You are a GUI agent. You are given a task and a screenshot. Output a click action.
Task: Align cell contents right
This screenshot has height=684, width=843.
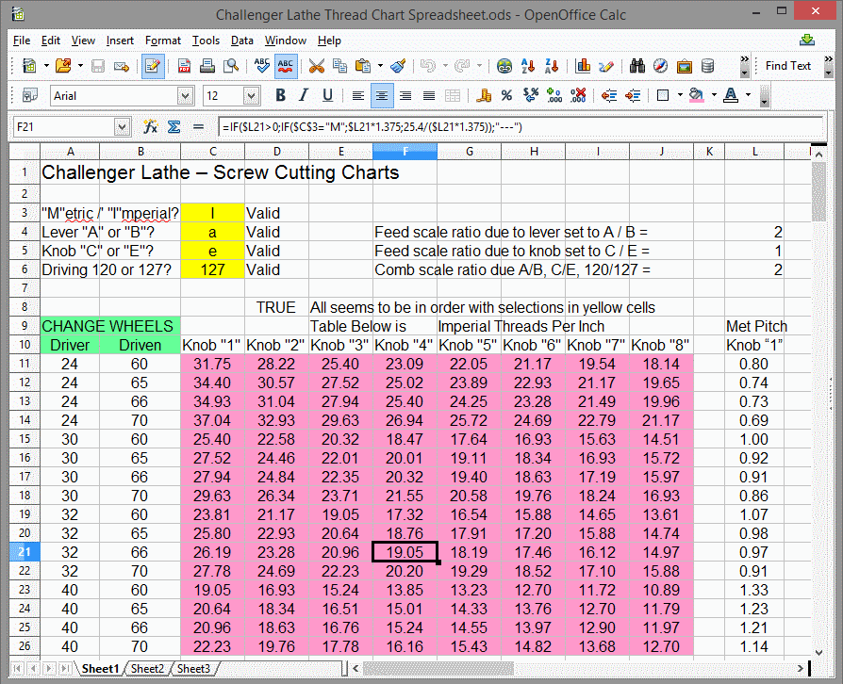pyautogui.click(x=405, y=96)
